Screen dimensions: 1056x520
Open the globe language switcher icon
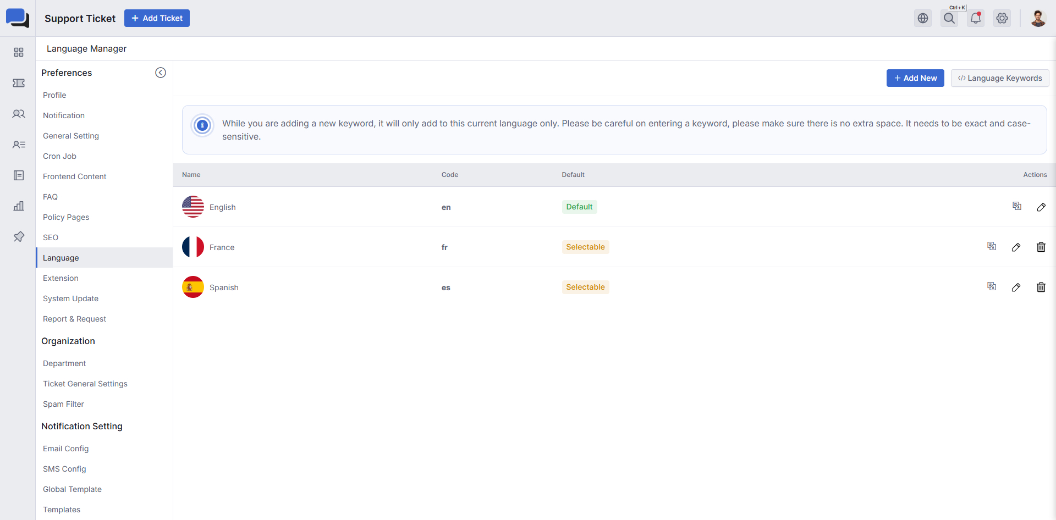pos(923,18)
